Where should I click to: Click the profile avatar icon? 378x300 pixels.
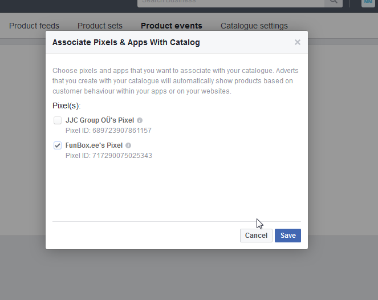point(368,2)
